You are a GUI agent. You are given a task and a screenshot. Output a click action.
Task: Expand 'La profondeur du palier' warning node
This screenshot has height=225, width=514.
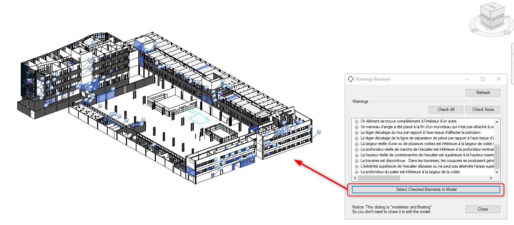pos(357,172)
